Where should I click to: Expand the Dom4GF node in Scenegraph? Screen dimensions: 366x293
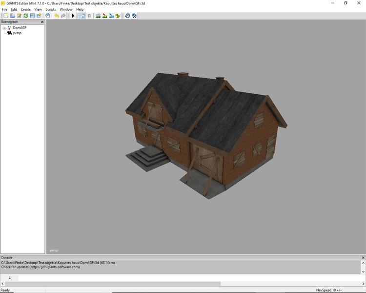pos(4,28)
